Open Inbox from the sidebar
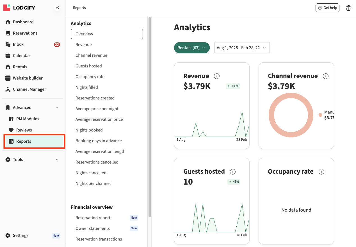 point(18,44)
